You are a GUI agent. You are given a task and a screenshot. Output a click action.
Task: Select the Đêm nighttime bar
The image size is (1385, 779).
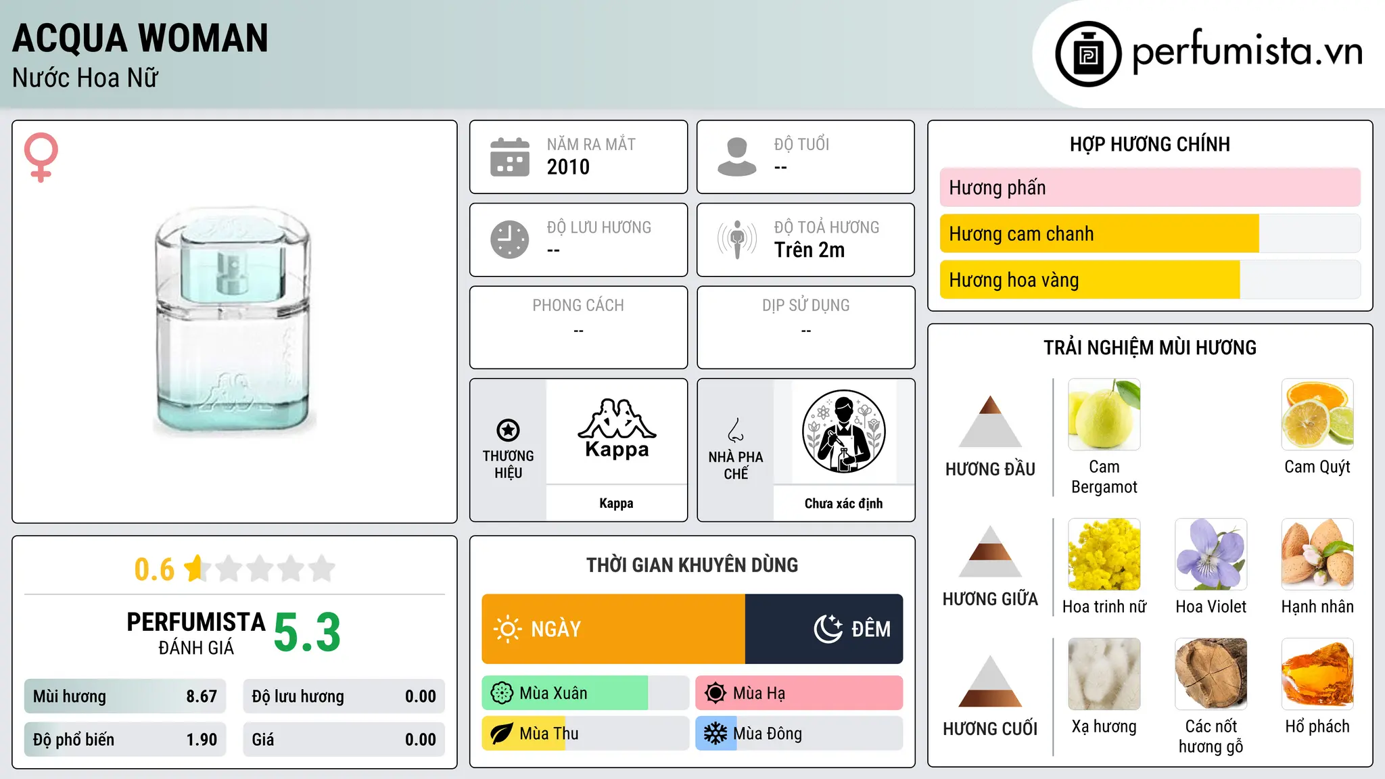point(824,629)
